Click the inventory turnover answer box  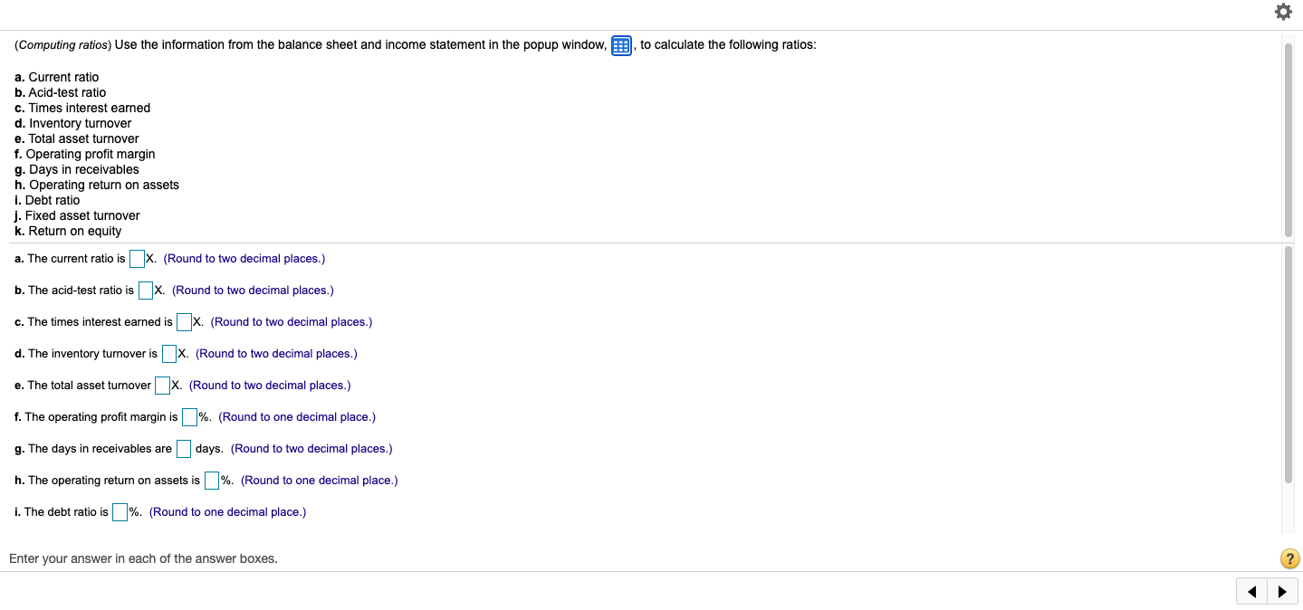point(168,353)
